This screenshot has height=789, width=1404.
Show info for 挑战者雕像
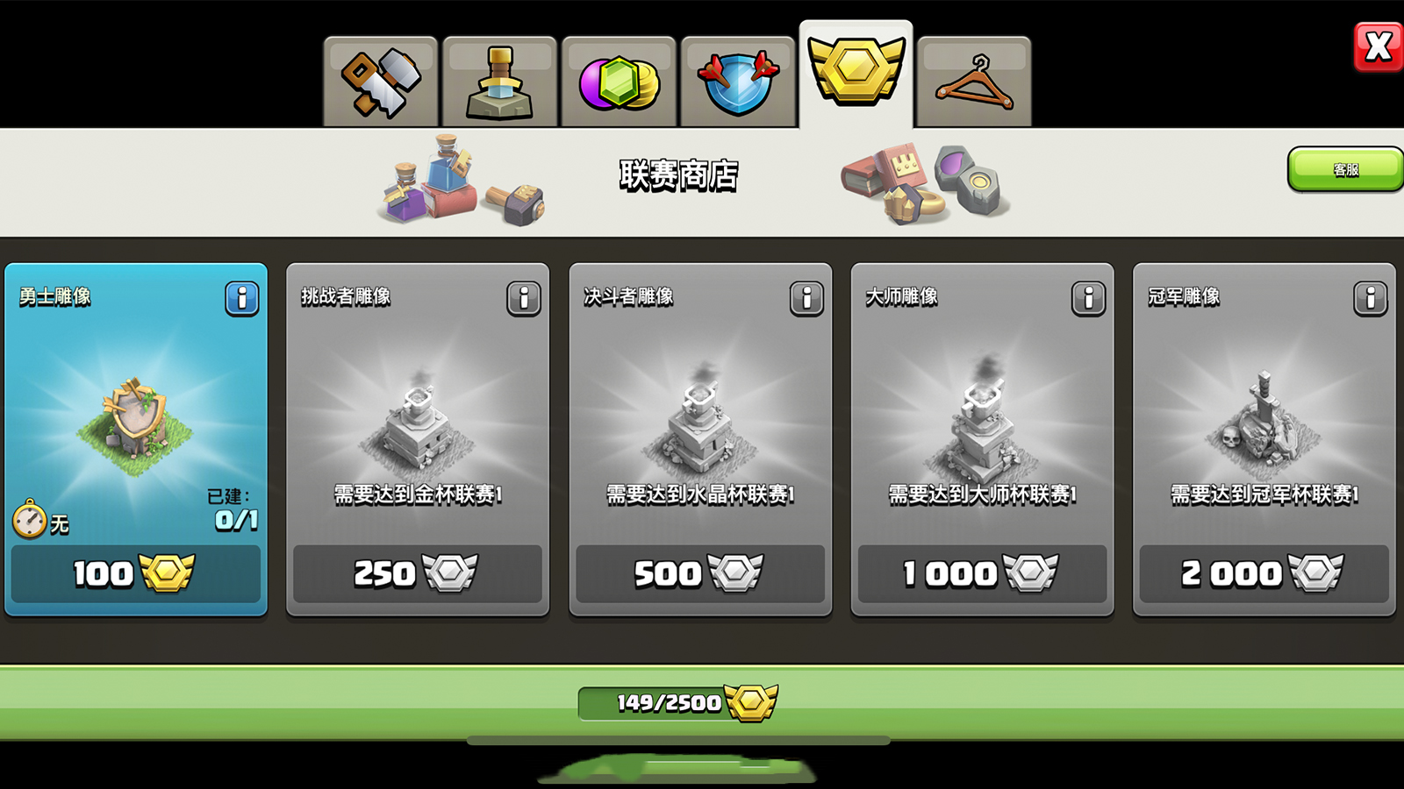click(523, 299)
